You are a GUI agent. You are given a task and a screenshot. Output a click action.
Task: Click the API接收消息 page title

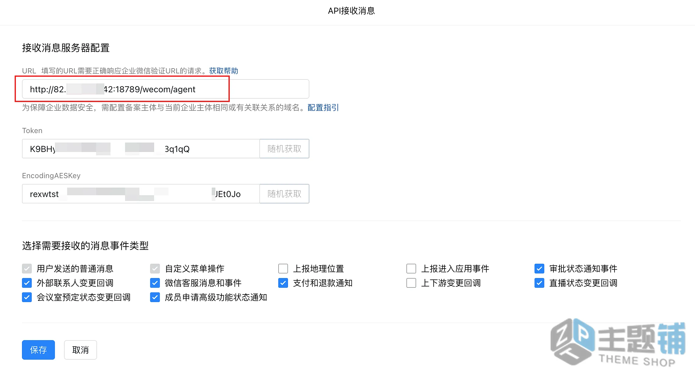pyautogui.click(x=351, y=11)
